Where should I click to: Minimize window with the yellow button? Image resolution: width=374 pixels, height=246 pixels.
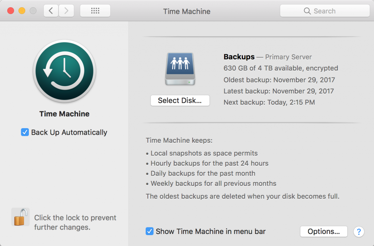tap(22, 11)
